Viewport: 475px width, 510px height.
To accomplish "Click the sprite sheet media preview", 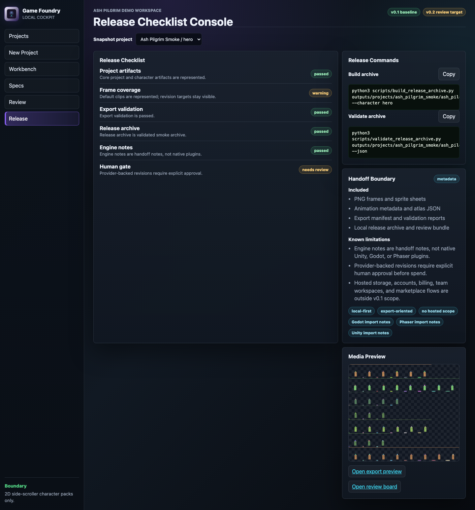I will point(404,413).
